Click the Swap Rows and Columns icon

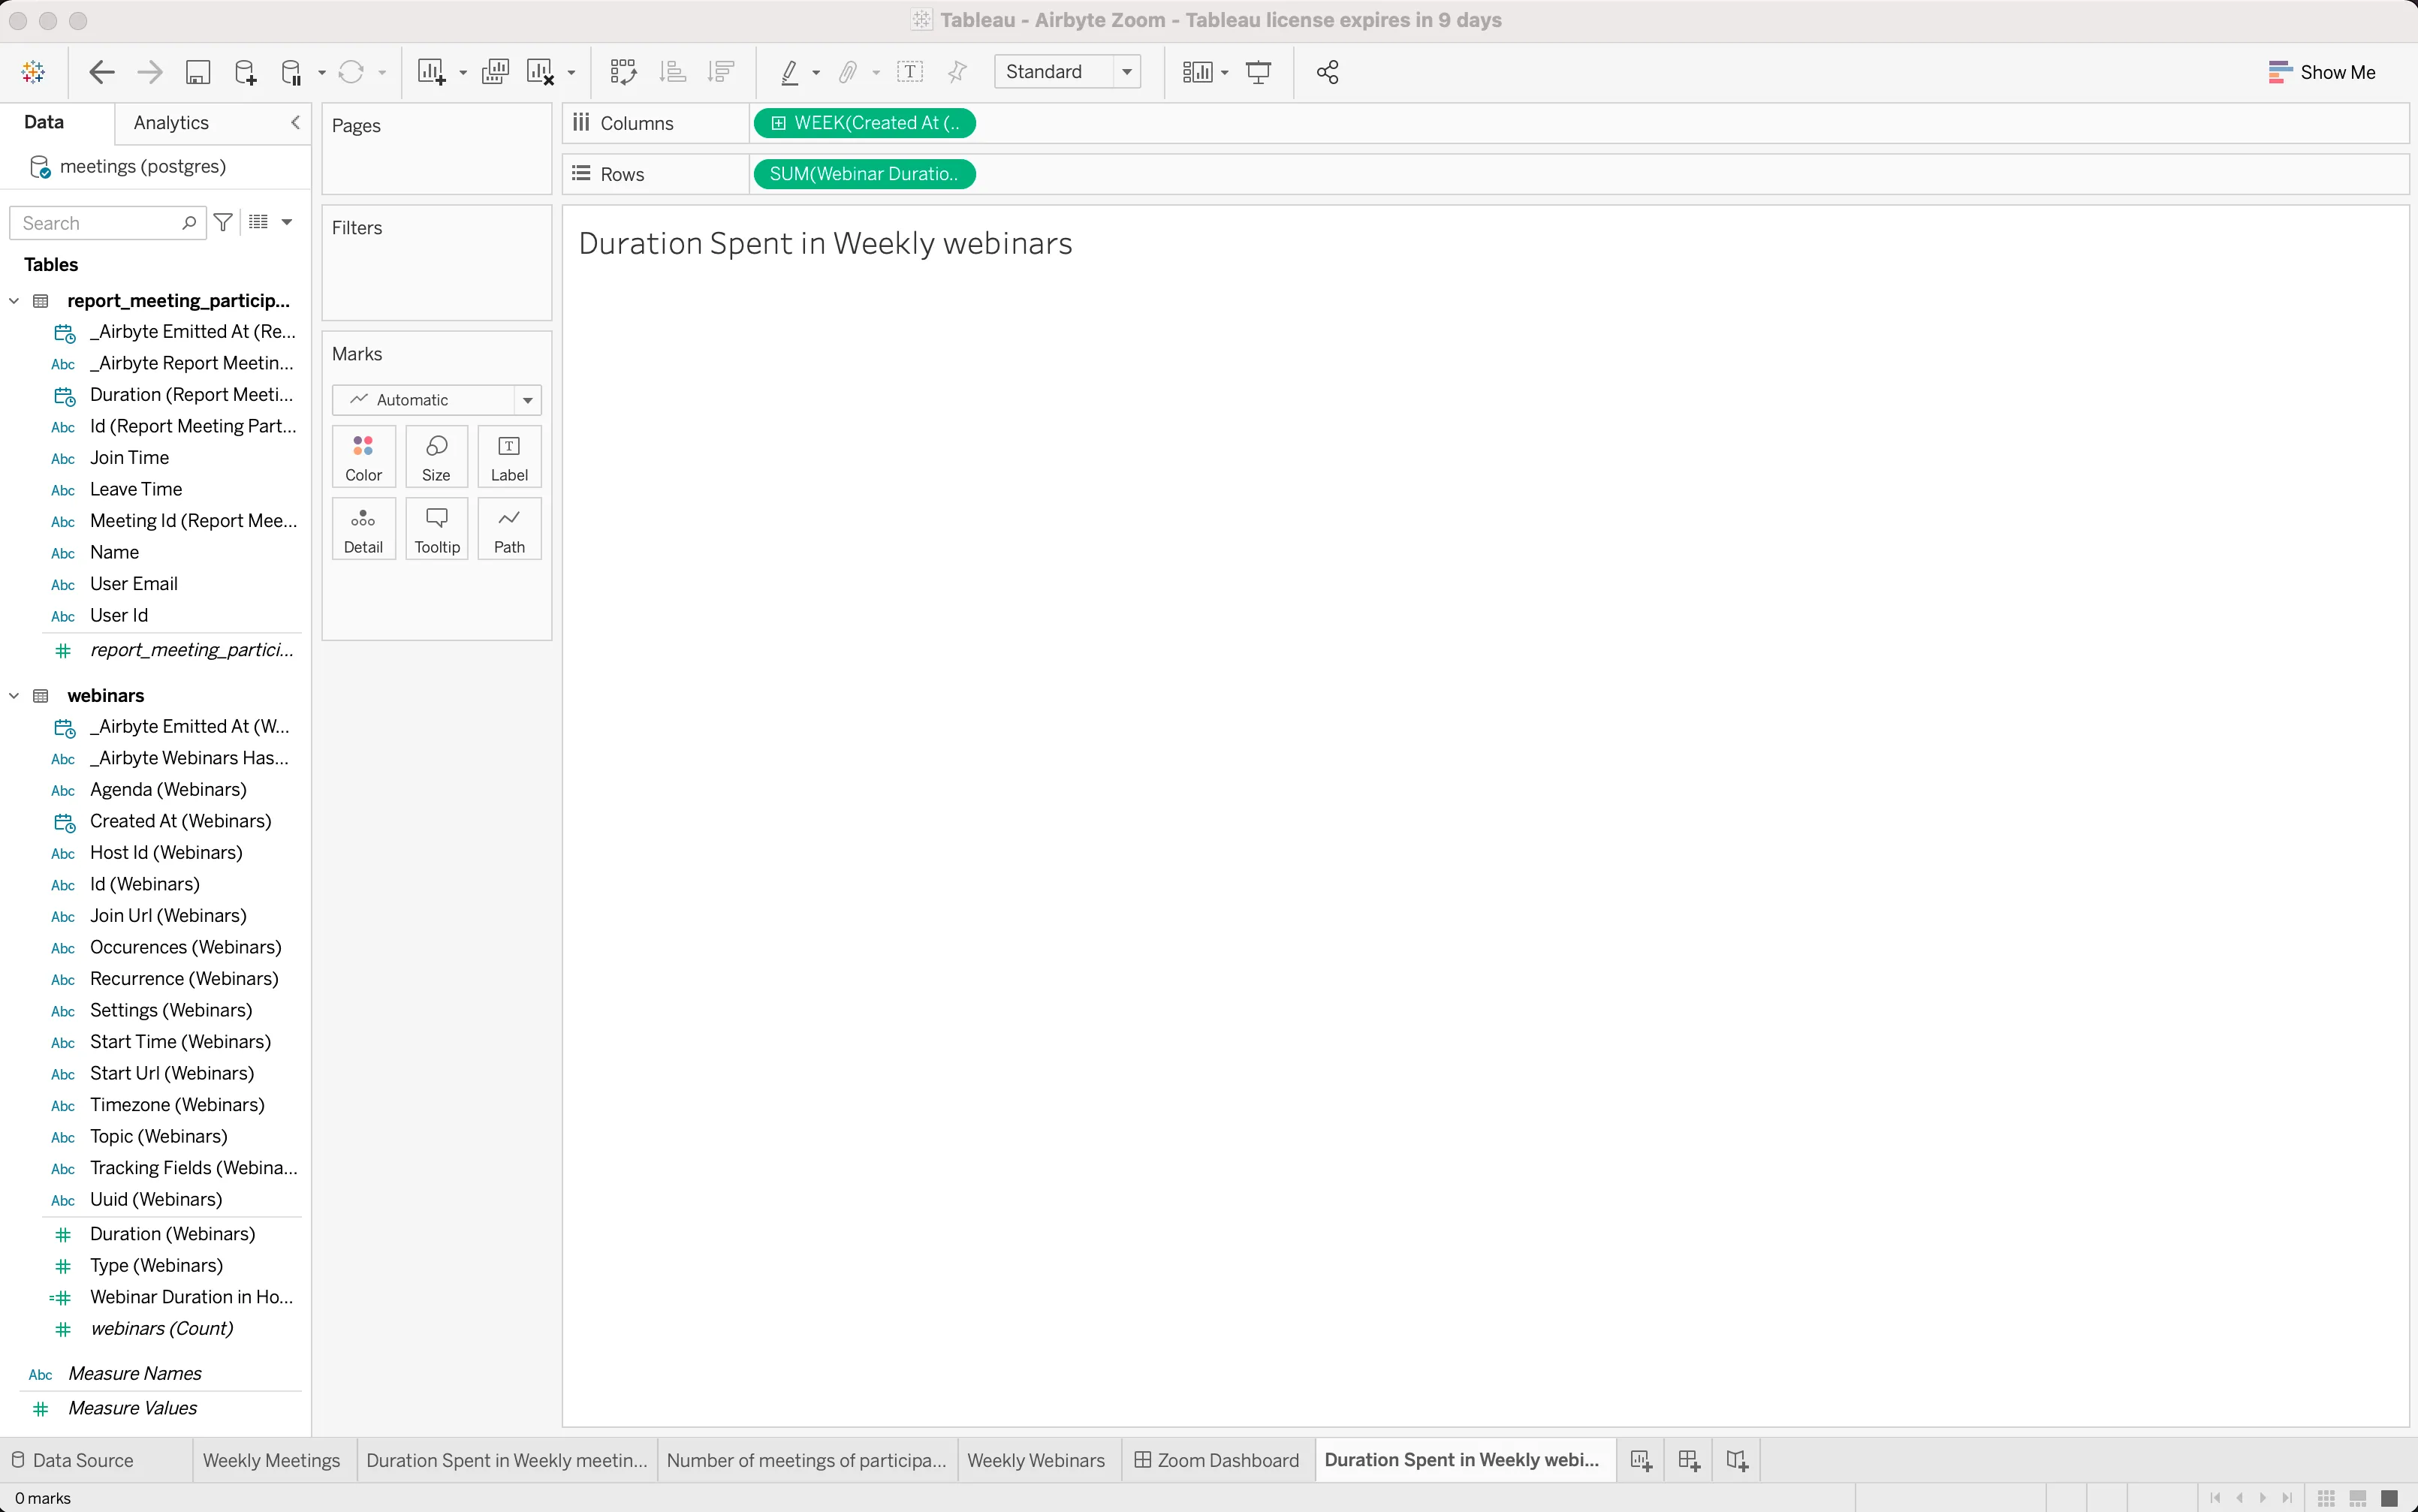(x=623, y=72)
